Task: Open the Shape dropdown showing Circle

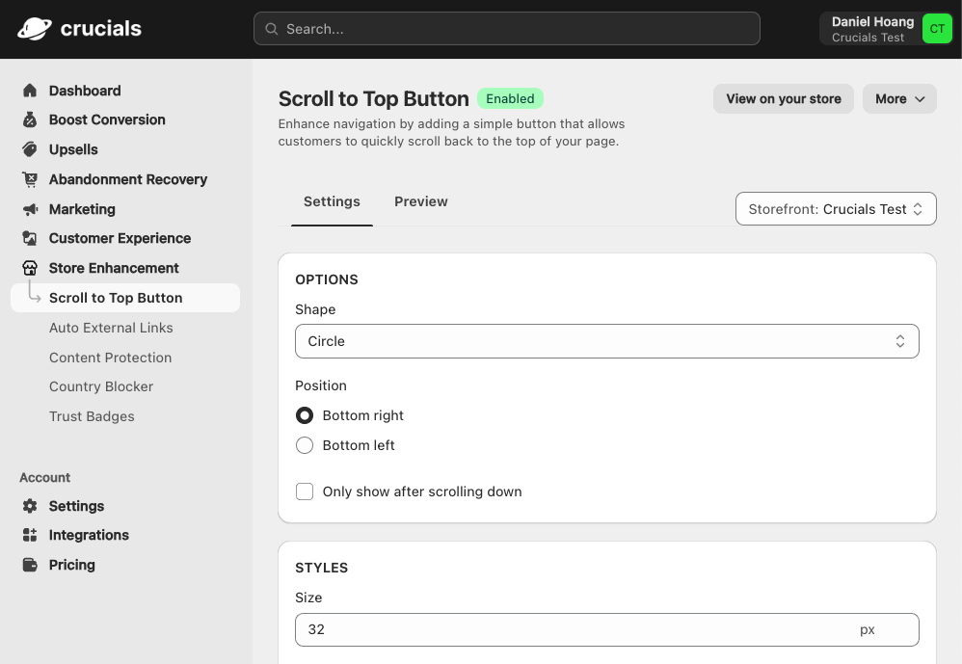Action: [x=606, y=341]
